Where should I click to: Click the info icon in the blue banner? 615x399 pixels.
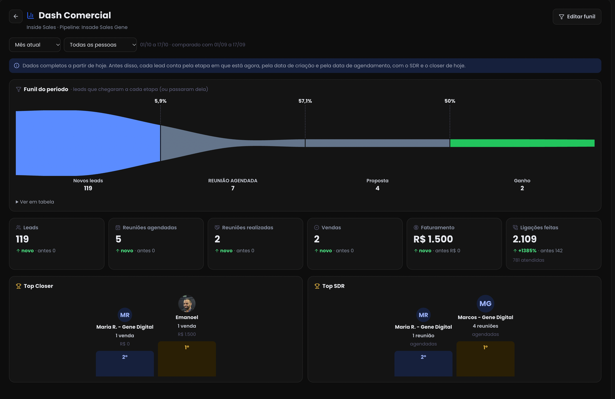(x=17, y=66)
